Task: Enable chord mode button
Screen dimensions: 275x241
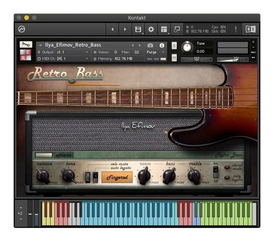Action: (227, 167)
